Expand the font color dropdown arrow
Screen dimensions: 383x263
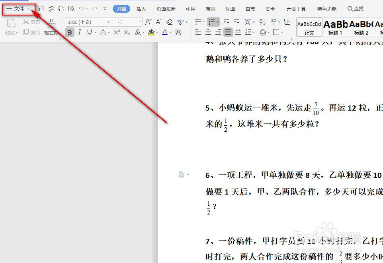click(170, 32)
